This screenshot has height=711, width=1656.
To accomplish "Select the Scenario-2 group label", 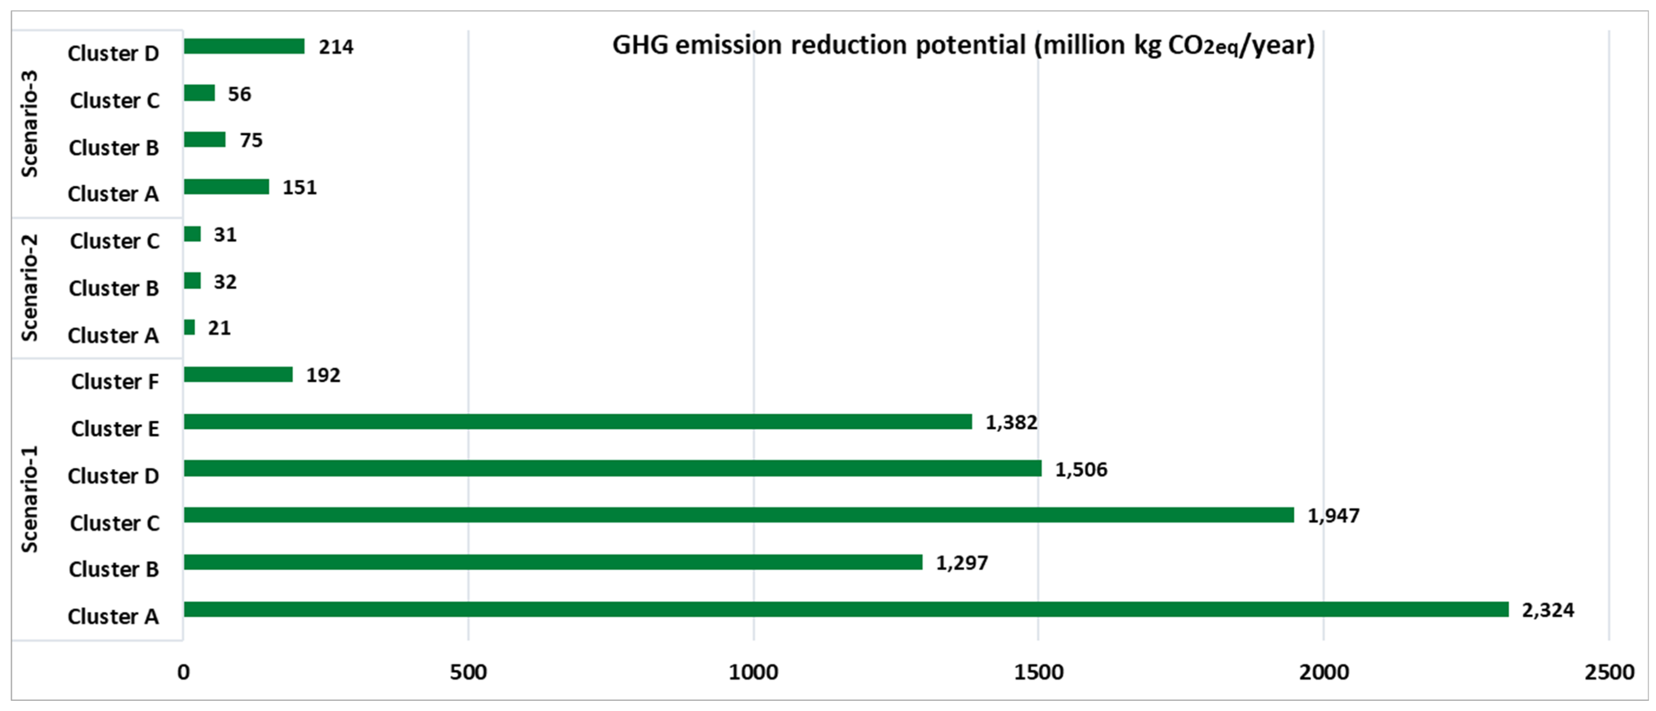I will [x=30, y=287].
